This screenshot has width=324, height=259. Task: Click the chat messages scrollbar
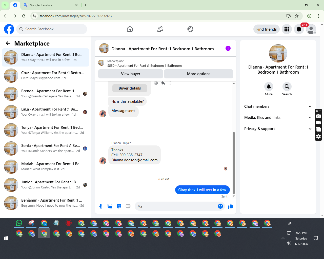(234, 163)
